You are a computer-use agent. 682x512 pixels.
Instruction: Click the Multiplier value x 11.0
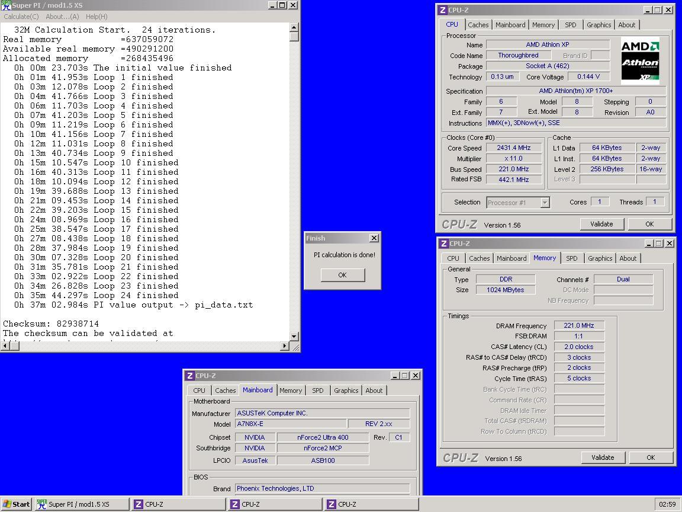pyautogui.click(x=514, y=158)
